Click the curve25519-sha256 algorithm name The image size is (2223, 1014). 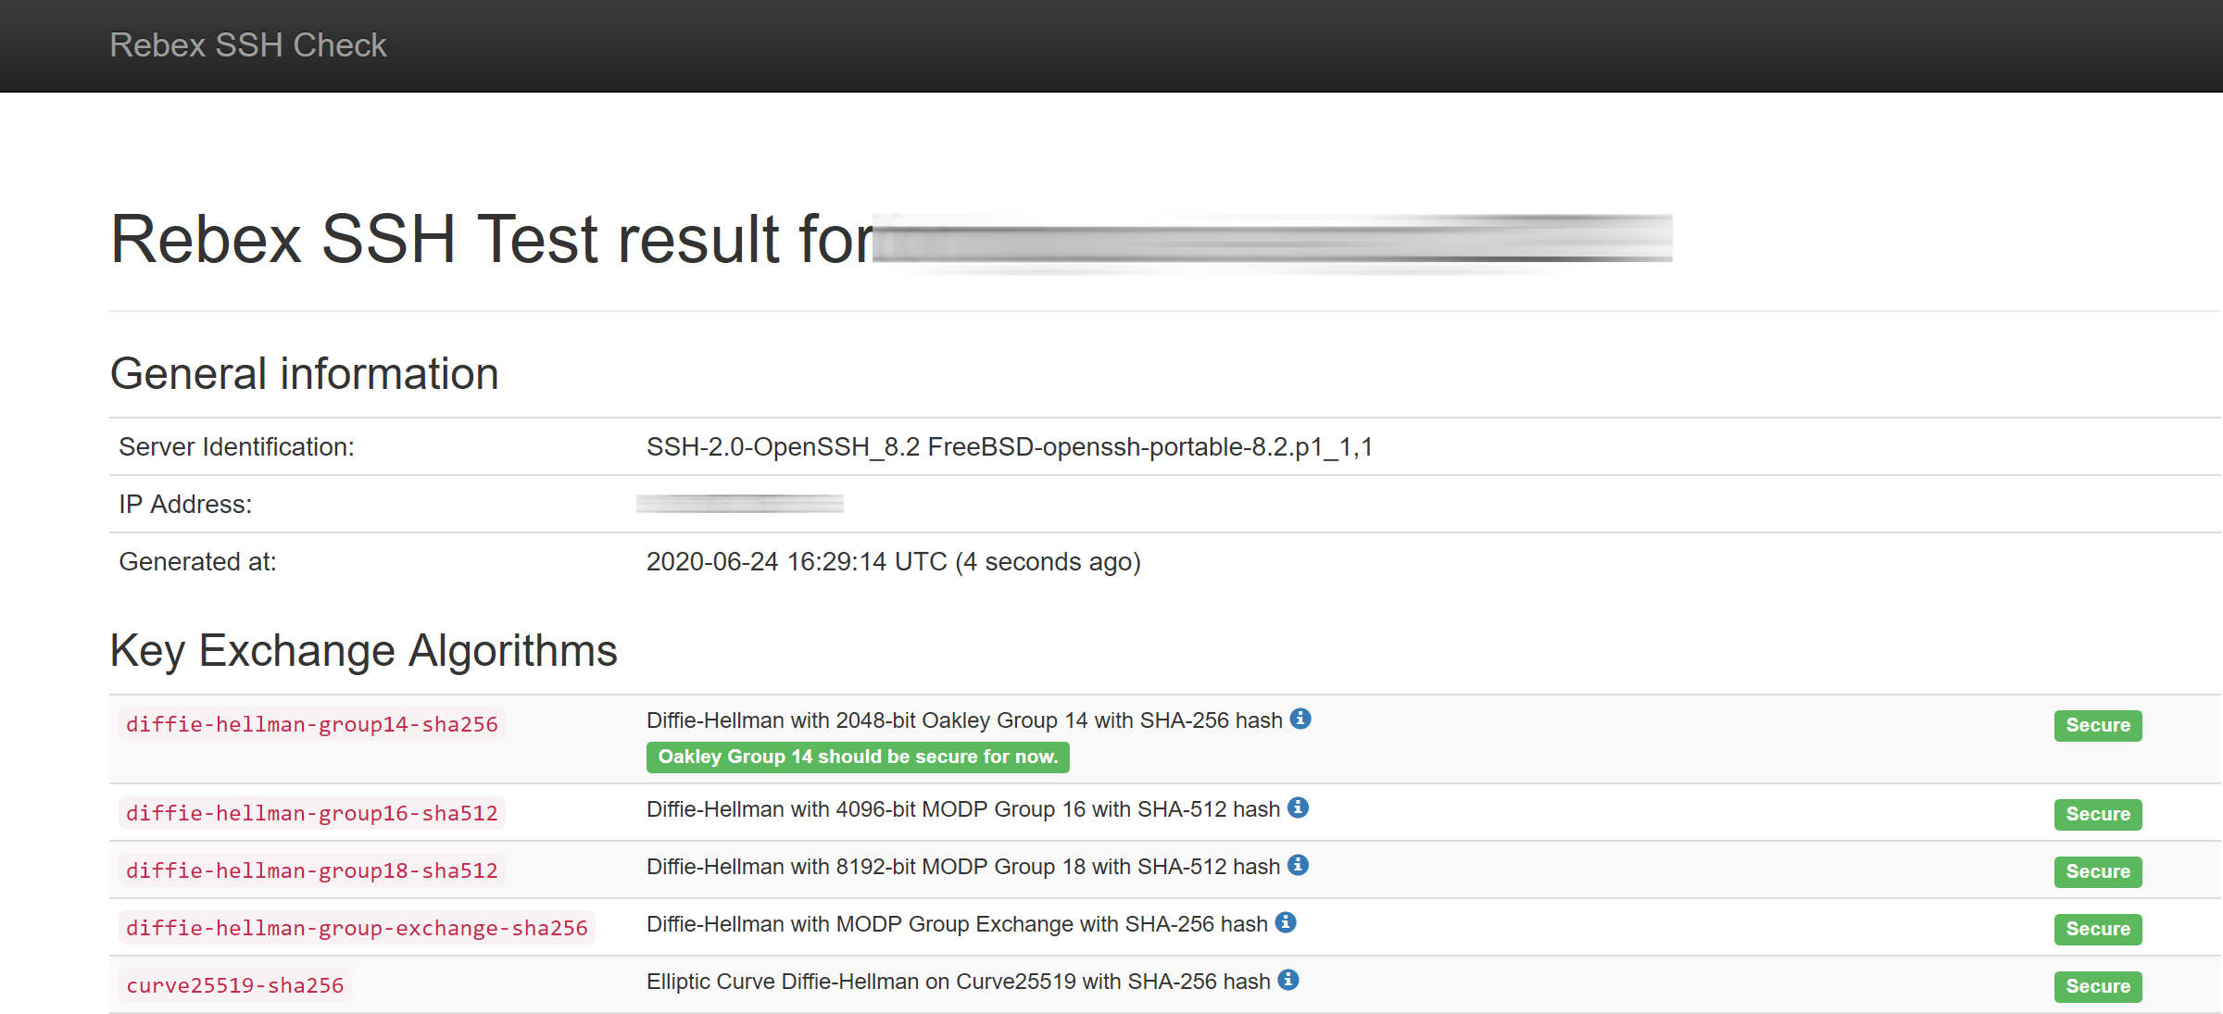click(x=234, y=985)
